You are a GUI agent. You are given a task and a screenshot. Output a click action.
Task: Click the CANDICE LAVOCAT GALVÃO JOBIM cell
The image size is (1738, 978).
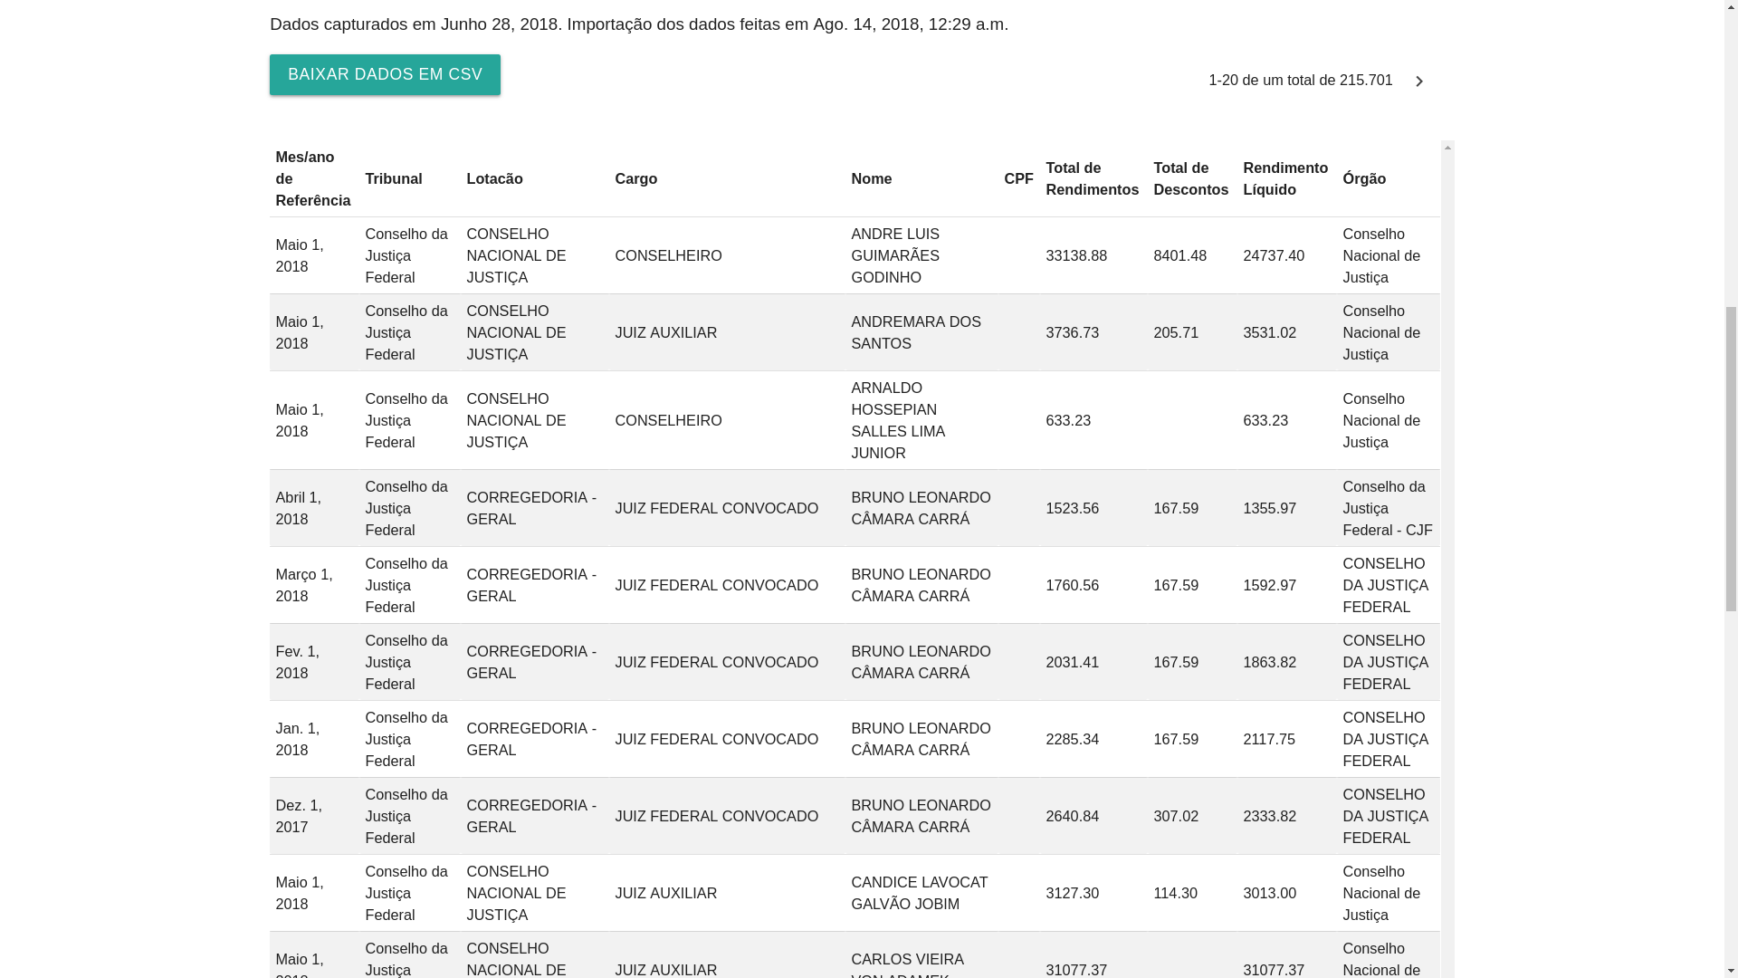tap(919, 893)
